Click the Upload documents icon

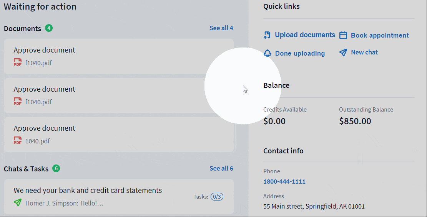click(x=267, y=35)
